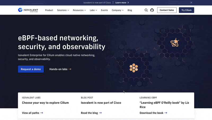Viewport: 212px width, 120px height.
Task: Click the LEARNING EBPF card label
Action: coord(148,98)
